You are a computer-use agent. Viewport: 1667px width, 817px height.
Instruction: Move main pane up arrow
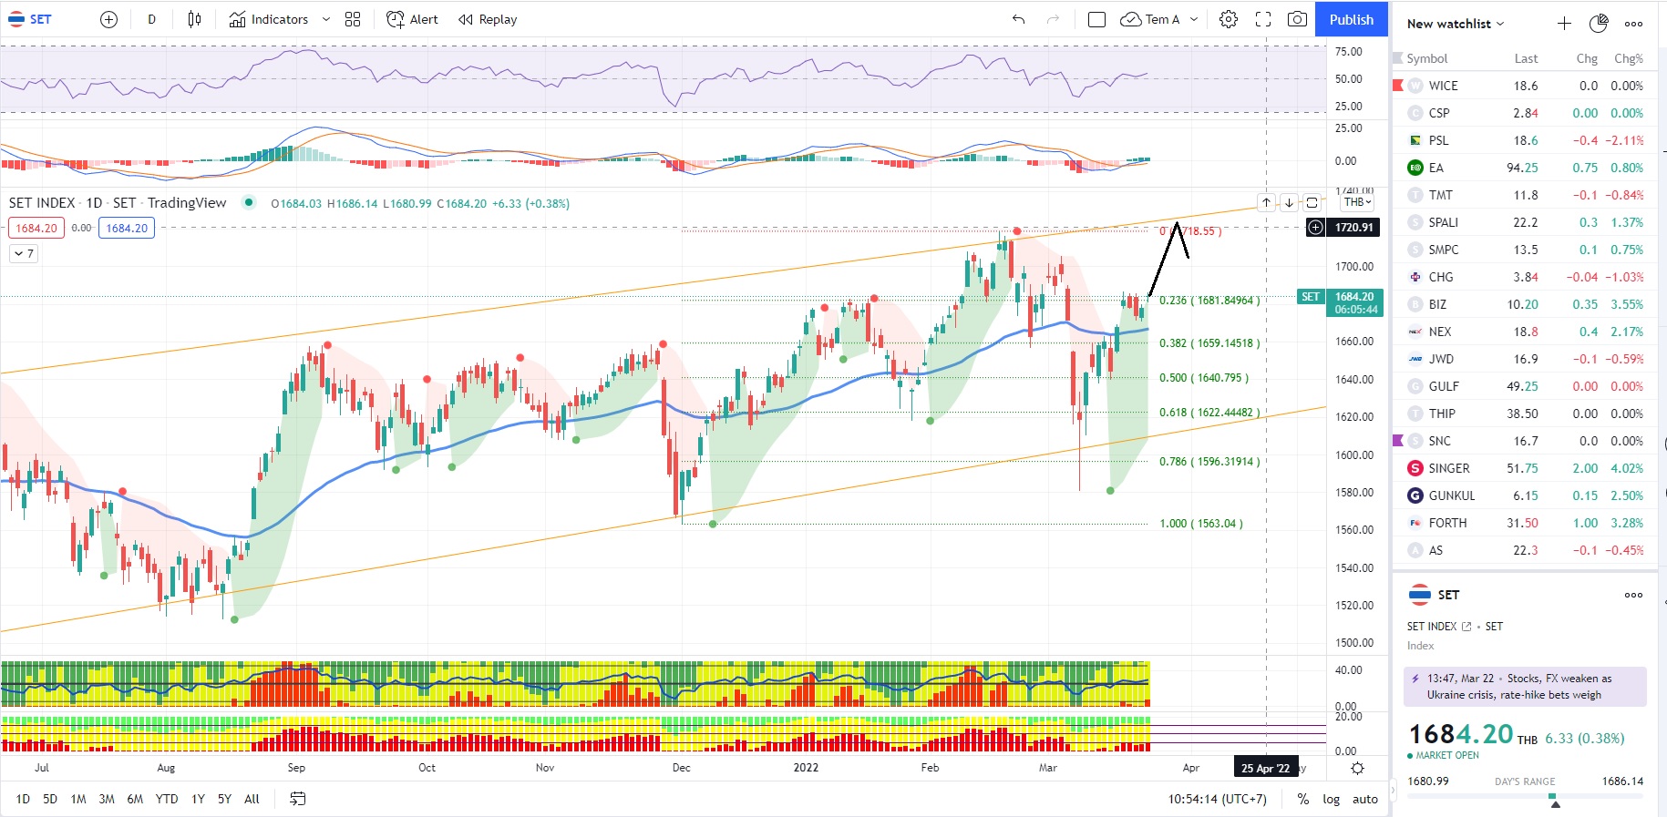(x=1266, y=202)
